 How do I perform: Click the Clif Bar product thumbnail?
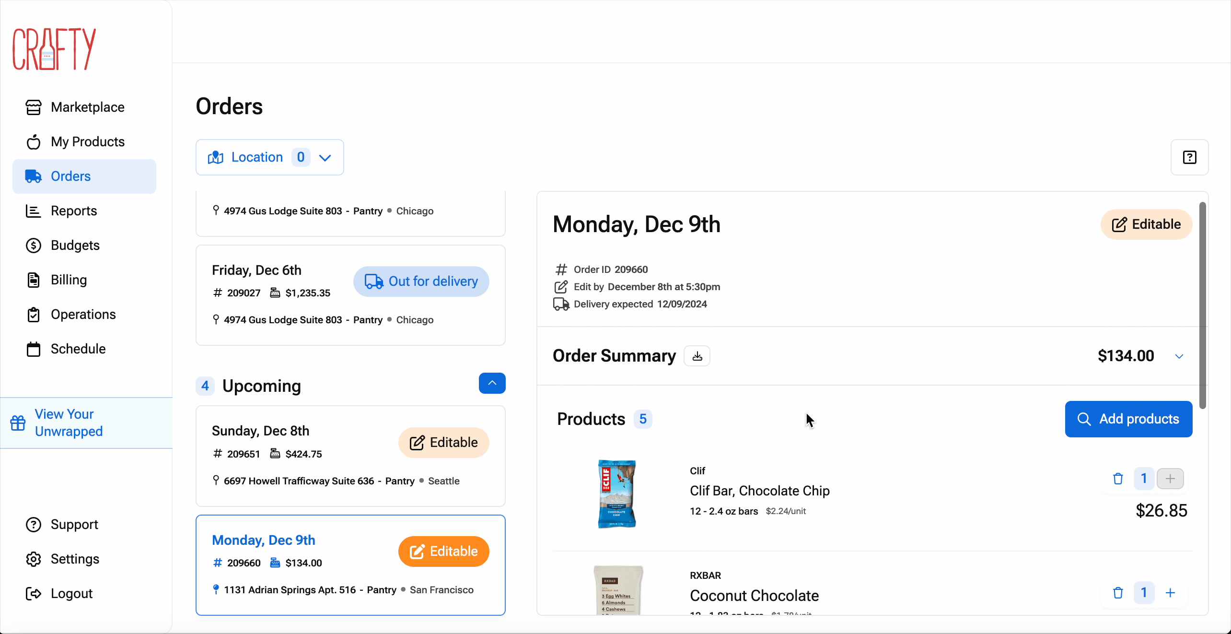click(x=617, y=494)
